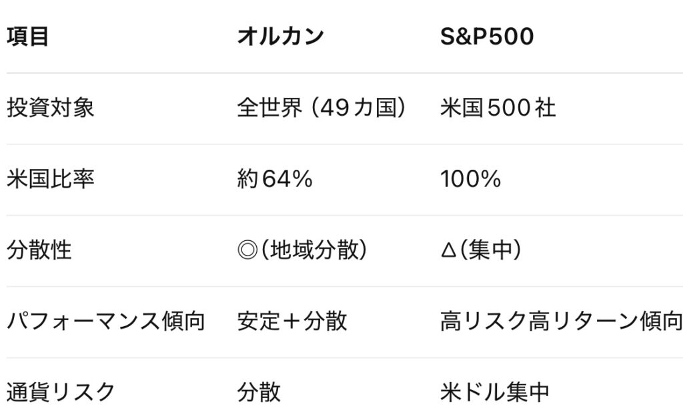Click the △ triangle symbol
Screen dimensions: 683x418
[447, 250]
